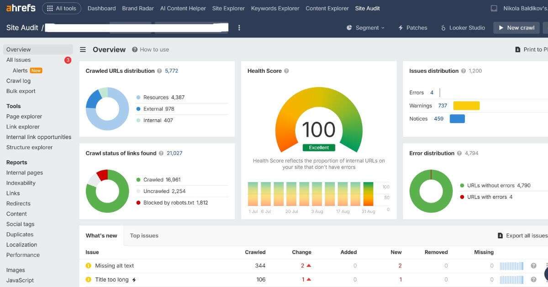Click the question icon on Missing alt text row
This screenshot has width=548, height=287.
[x=534, y=265]
